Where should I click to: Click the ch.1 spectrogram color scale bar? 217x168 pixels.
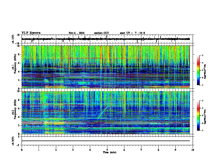click(198, 70)
